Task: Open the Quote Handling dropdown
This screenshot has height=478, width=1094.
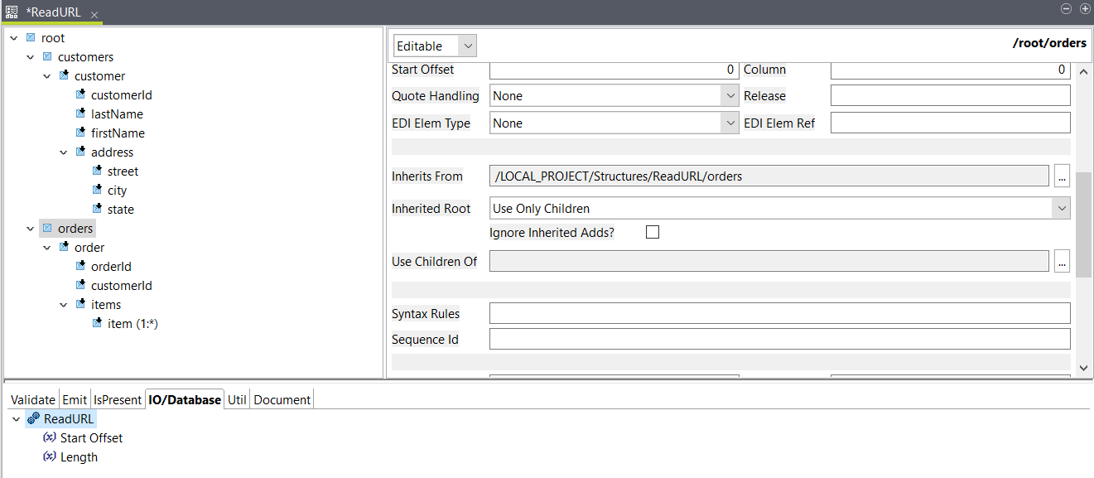Action: 614,96
